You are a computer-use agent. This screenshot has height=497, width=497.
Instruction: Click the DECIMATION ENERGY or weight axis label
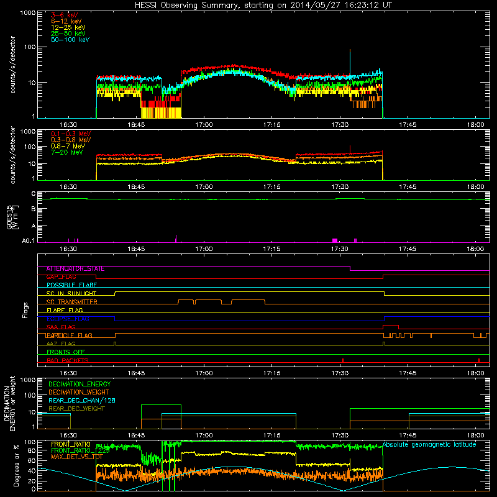9,403
